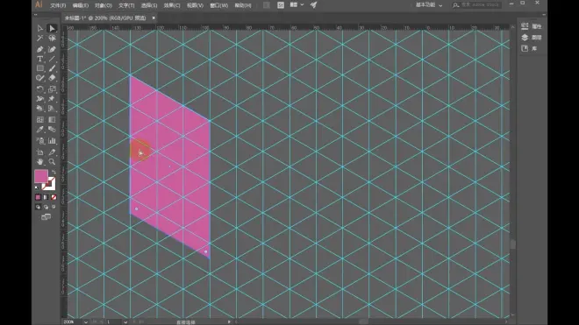Select the Column Graph tool

click(52, 141)
